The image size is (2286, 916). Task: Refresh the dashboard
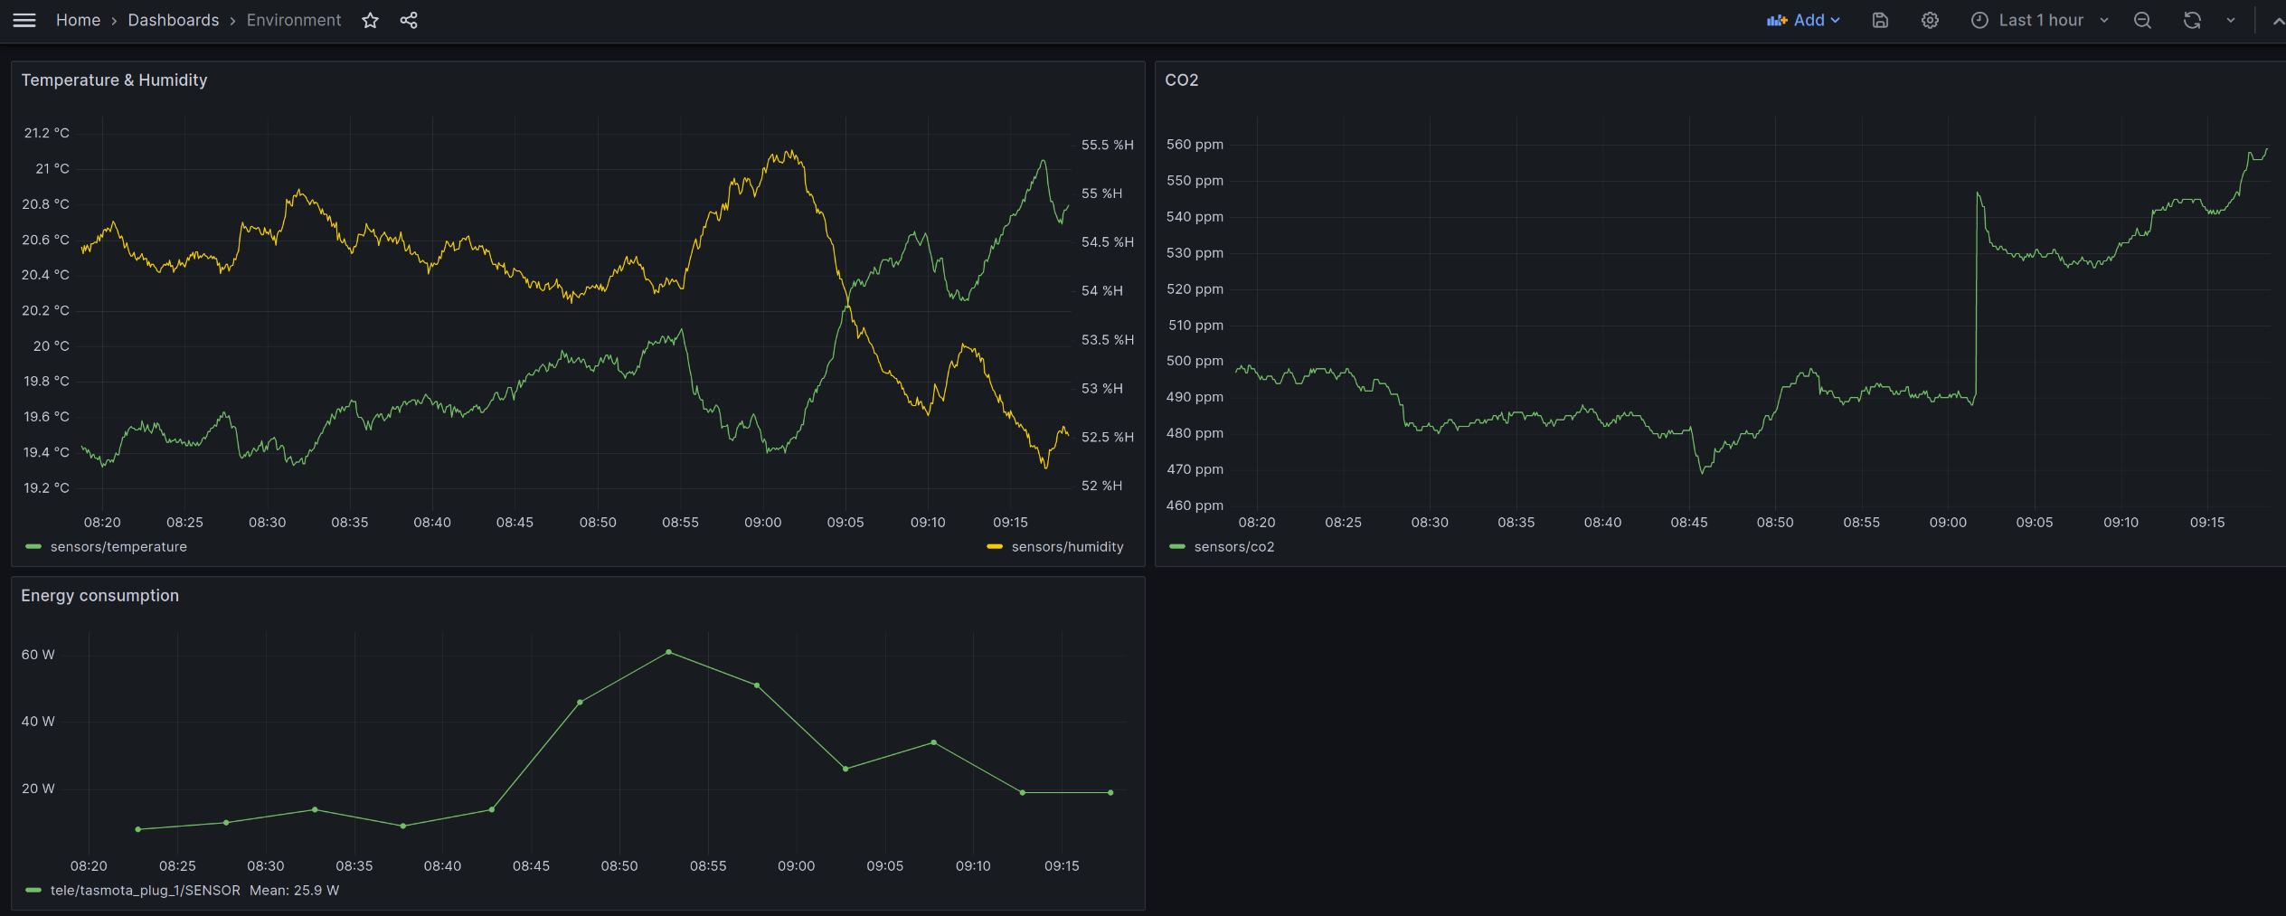click(2192, 20)
